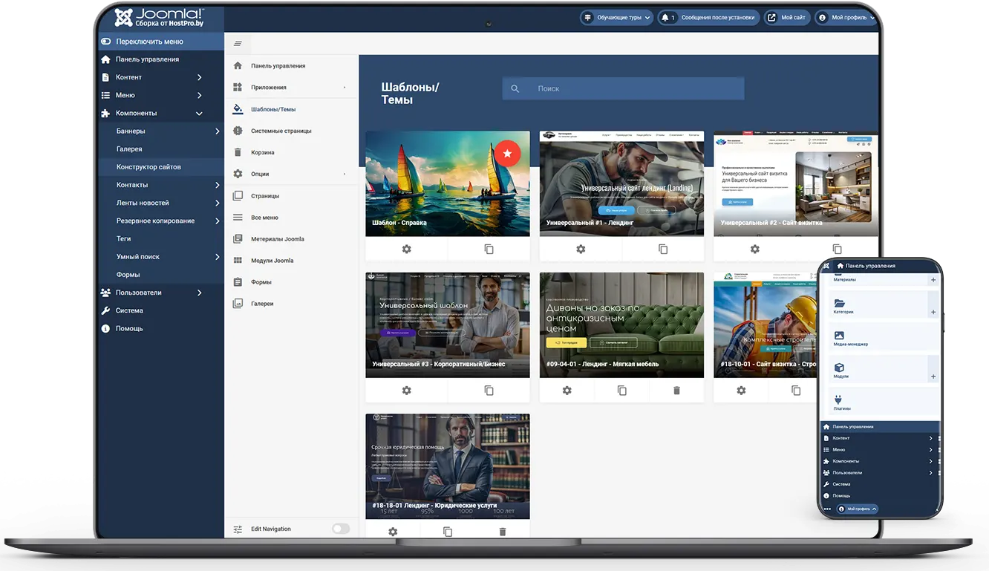Click the Edit Navigation sliders icon
989x571 pixels.
238,529
